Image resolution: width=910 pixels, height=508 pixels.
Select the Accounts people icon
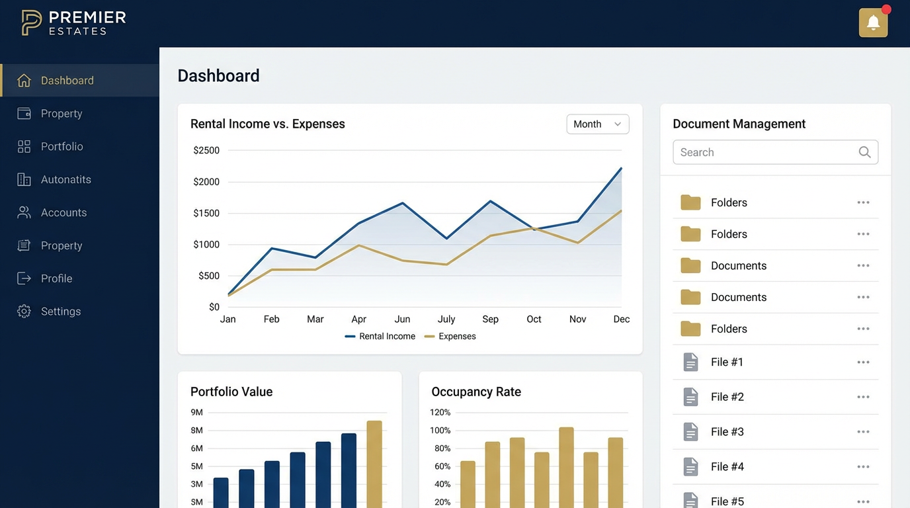22,212
